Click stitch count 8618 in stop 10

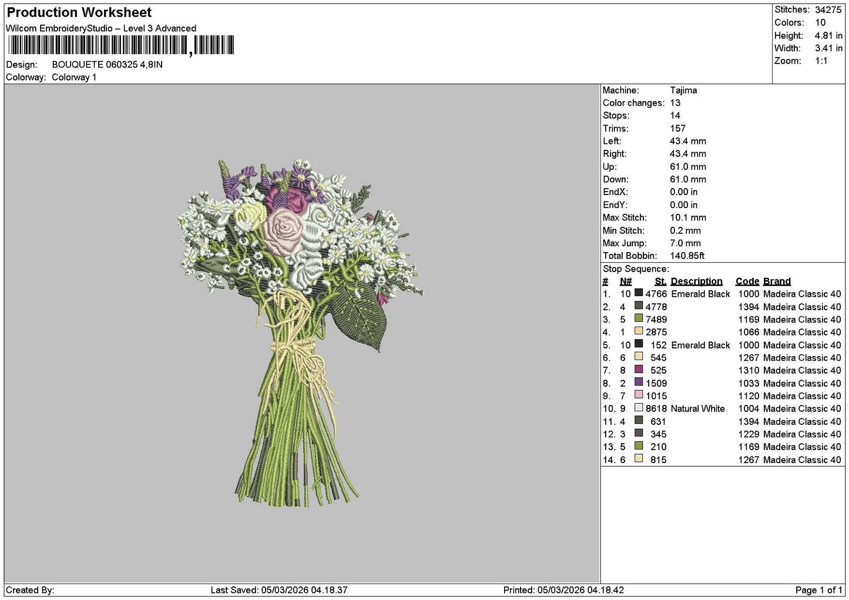click(x=656, y=408)
